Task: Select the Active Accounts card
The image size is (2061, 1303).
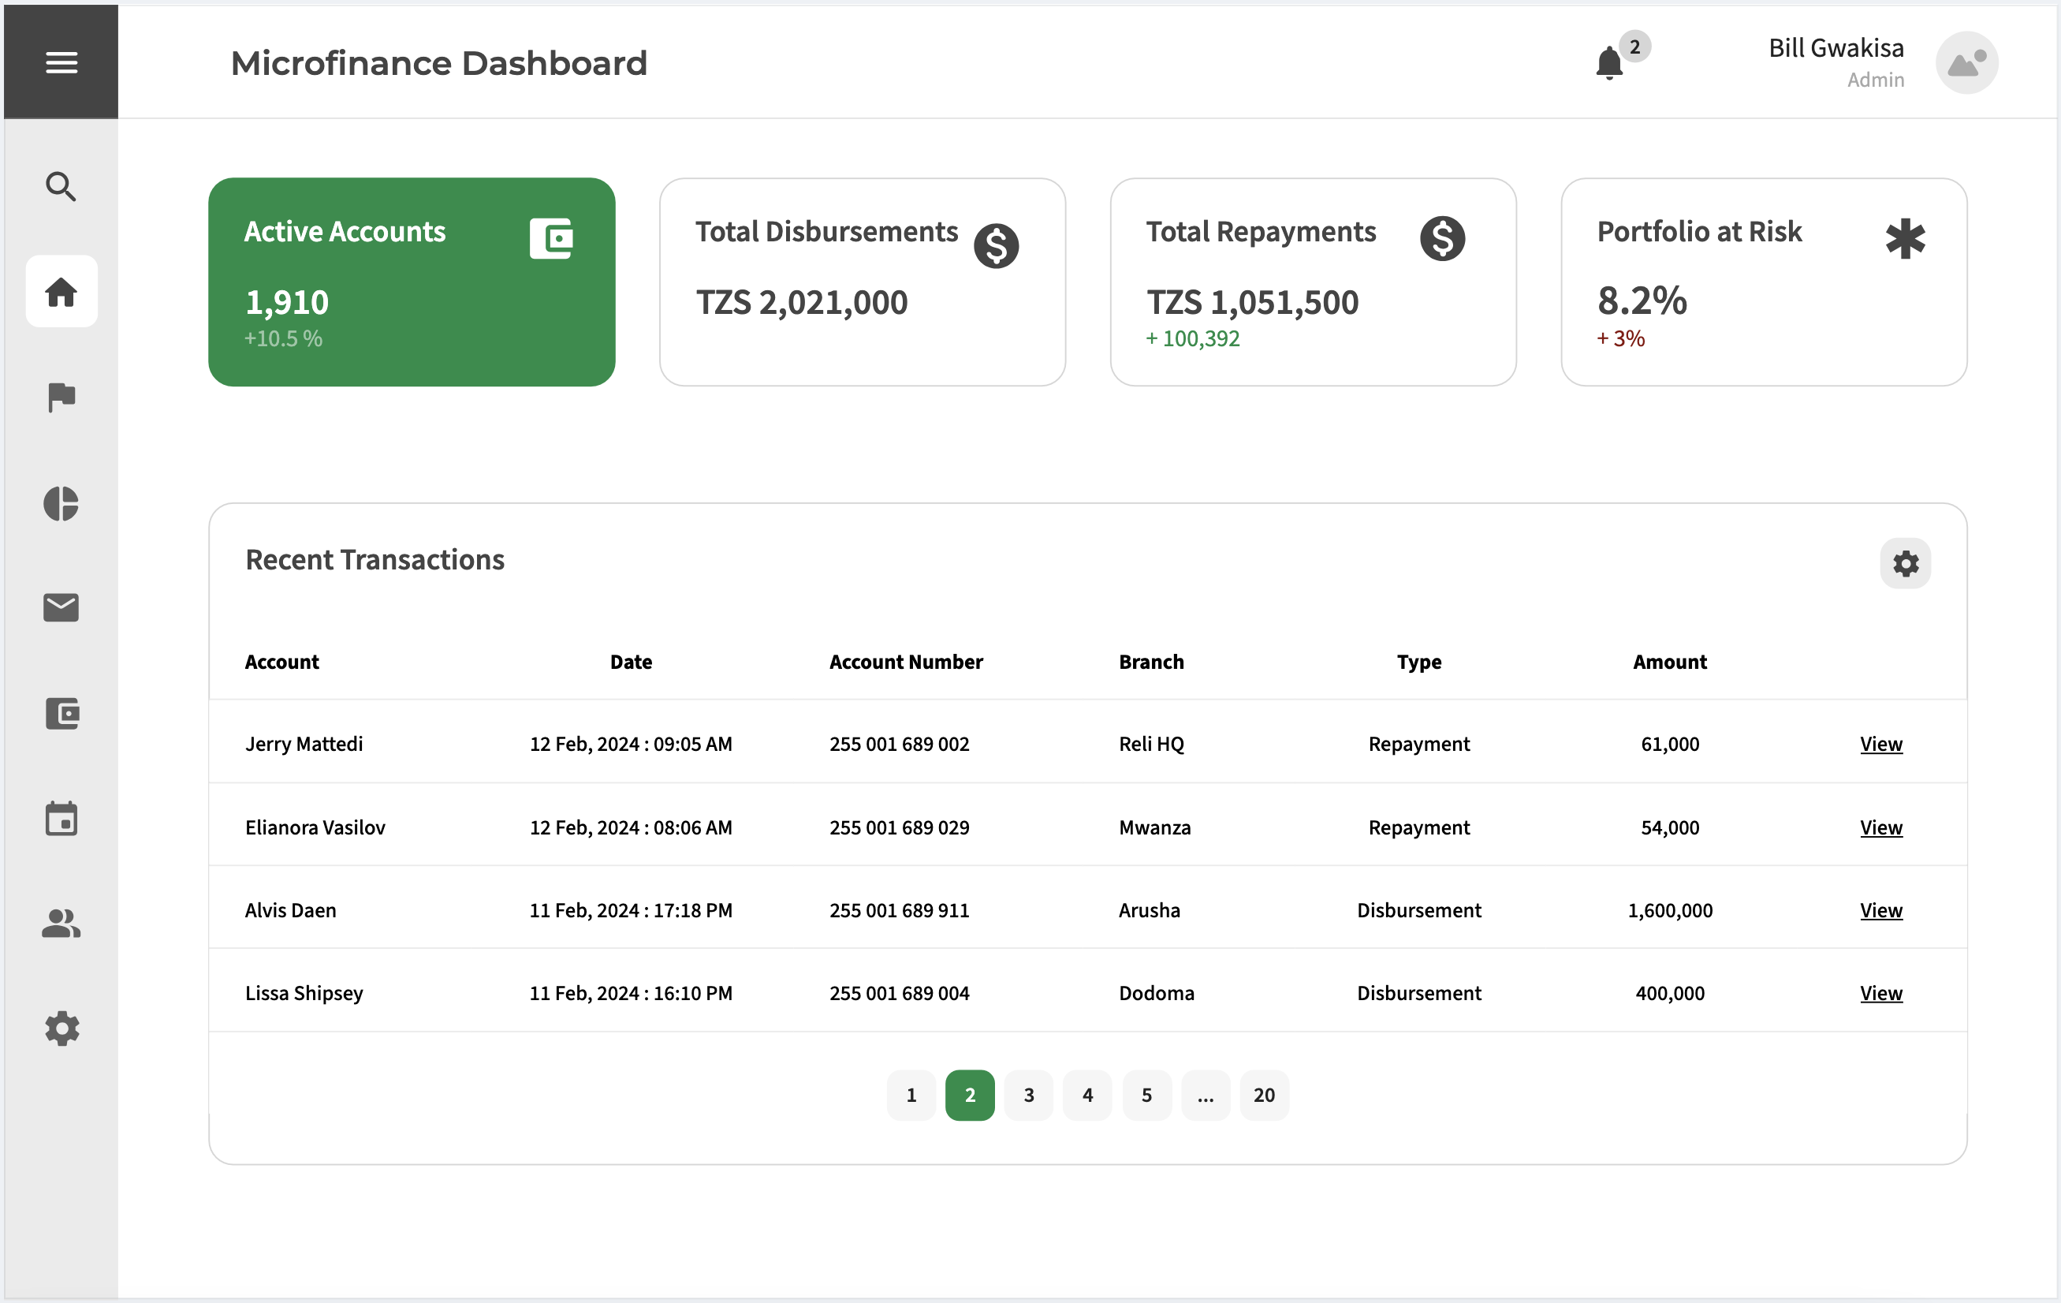Action: point(412,282)
